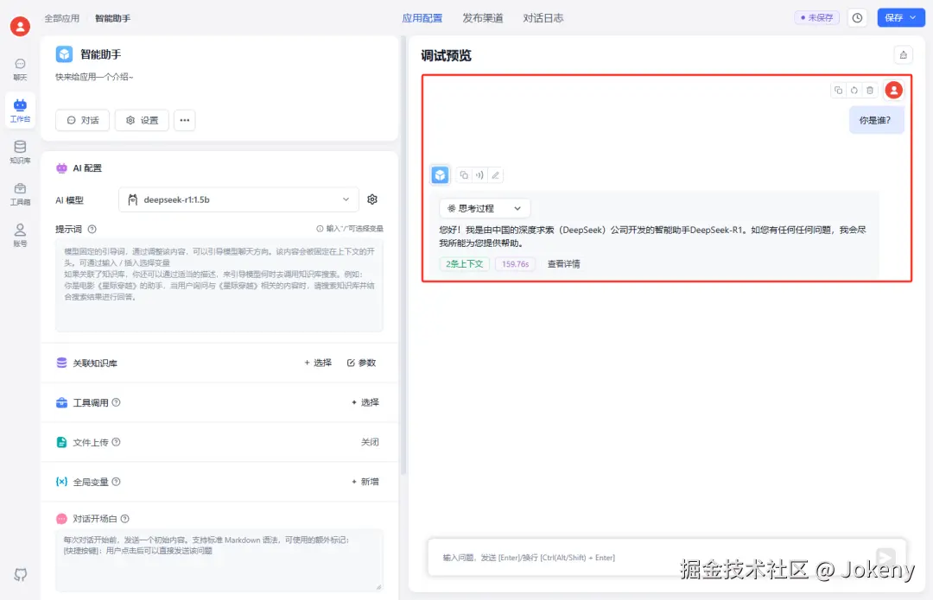
Task: Switch to the 对话日志 tab
Action: (x=543, y=18)
